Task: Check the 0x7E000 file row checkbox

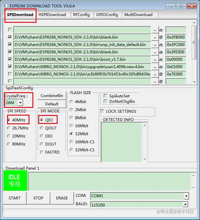Action: [x=10, y=74]
